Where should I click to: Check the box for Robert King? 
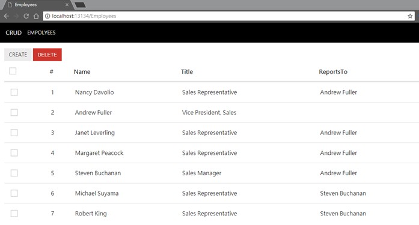point(14,213)
